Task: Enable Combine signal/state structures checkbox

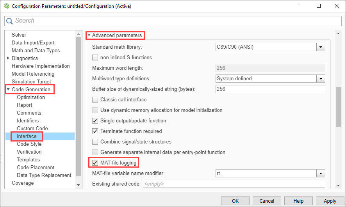Action: 95,142
